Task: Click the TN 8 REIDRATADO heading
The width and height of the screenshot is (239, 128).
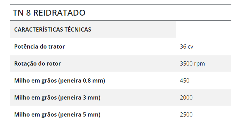Action: (x=49, y=12)
